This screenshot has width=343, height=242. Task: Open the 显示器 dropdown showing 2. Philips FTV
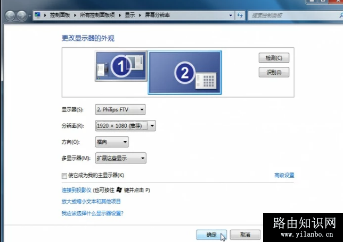click(120, 109)
